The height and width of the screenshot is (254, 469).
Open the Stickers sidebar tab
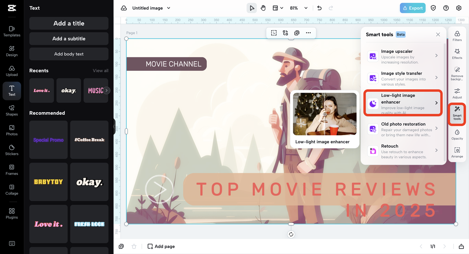[x=12, y=150]
